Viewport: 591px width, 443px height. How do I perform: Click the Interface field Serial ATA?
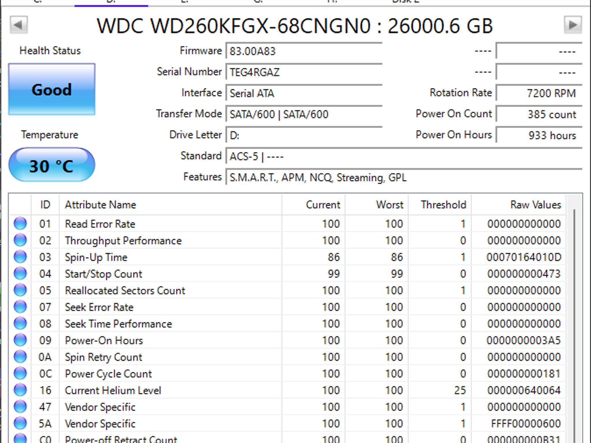tap(304, 93)
